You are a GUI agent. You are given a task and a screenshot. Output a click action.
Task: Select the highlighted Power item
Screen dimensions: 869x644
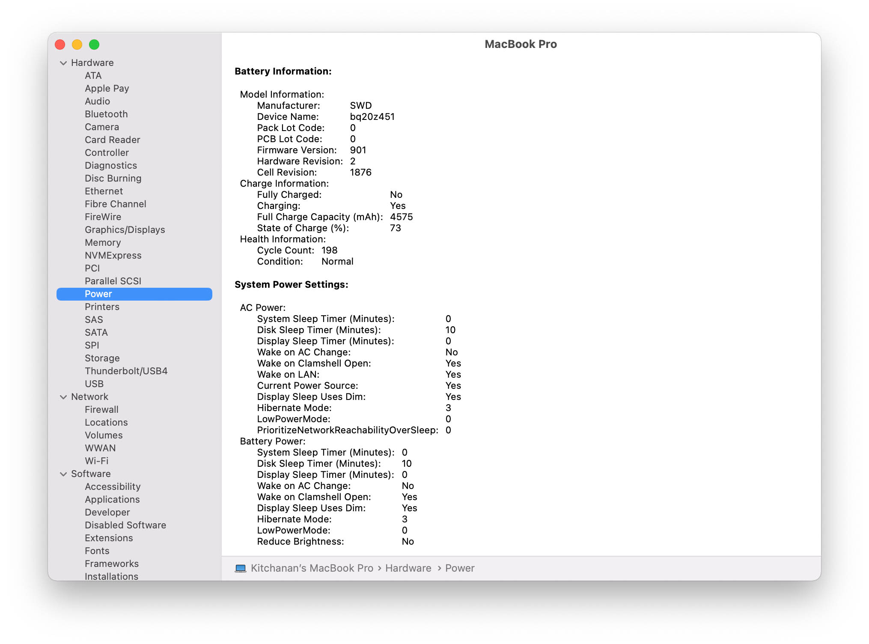(134, 294)
